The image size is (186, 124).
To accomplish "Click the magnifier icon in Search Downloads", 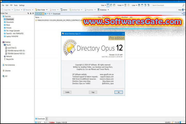I will coord(183,5).
